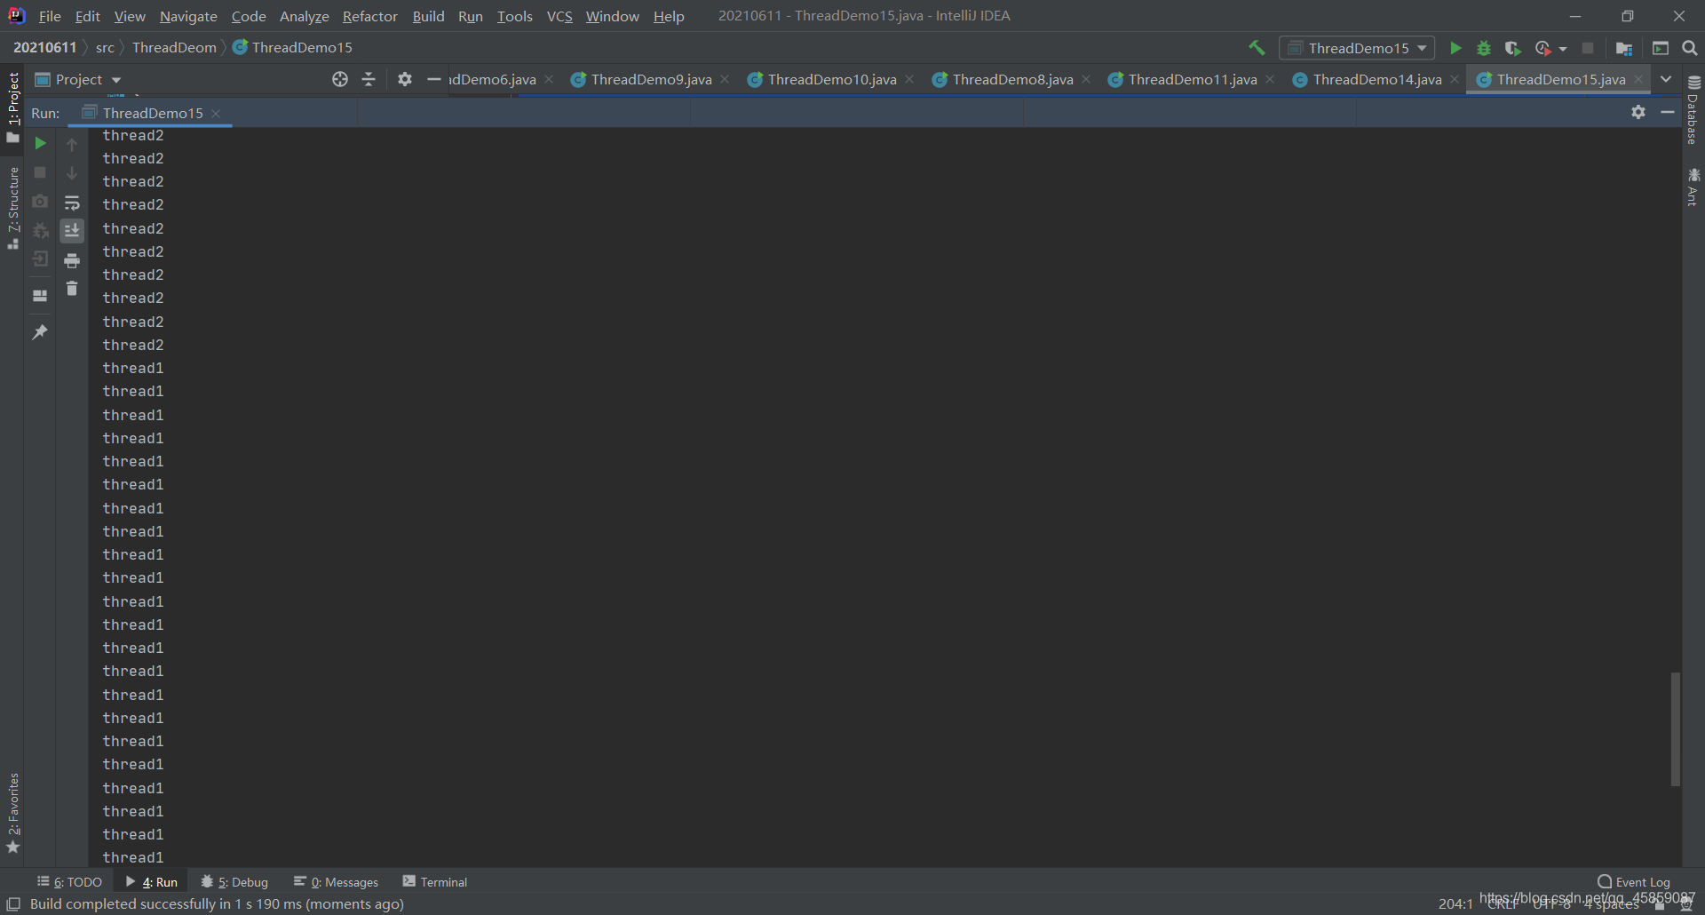The height and width of the screenshot is (915, 1705).
Task: Toggle soft-wrap in Run console
Action: click(x=72, y=203)
